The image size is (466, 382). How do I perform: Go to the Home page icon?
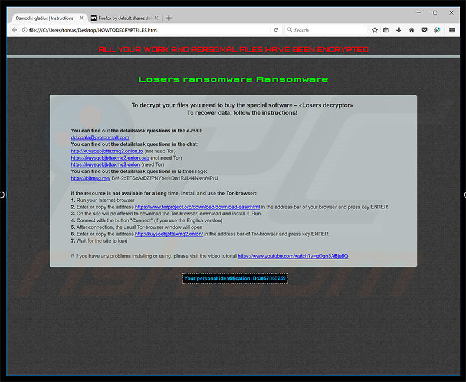coord(411,30)
